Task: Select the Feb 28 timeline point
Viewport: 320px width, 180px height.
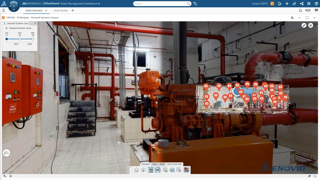Action: click(20, 39)
